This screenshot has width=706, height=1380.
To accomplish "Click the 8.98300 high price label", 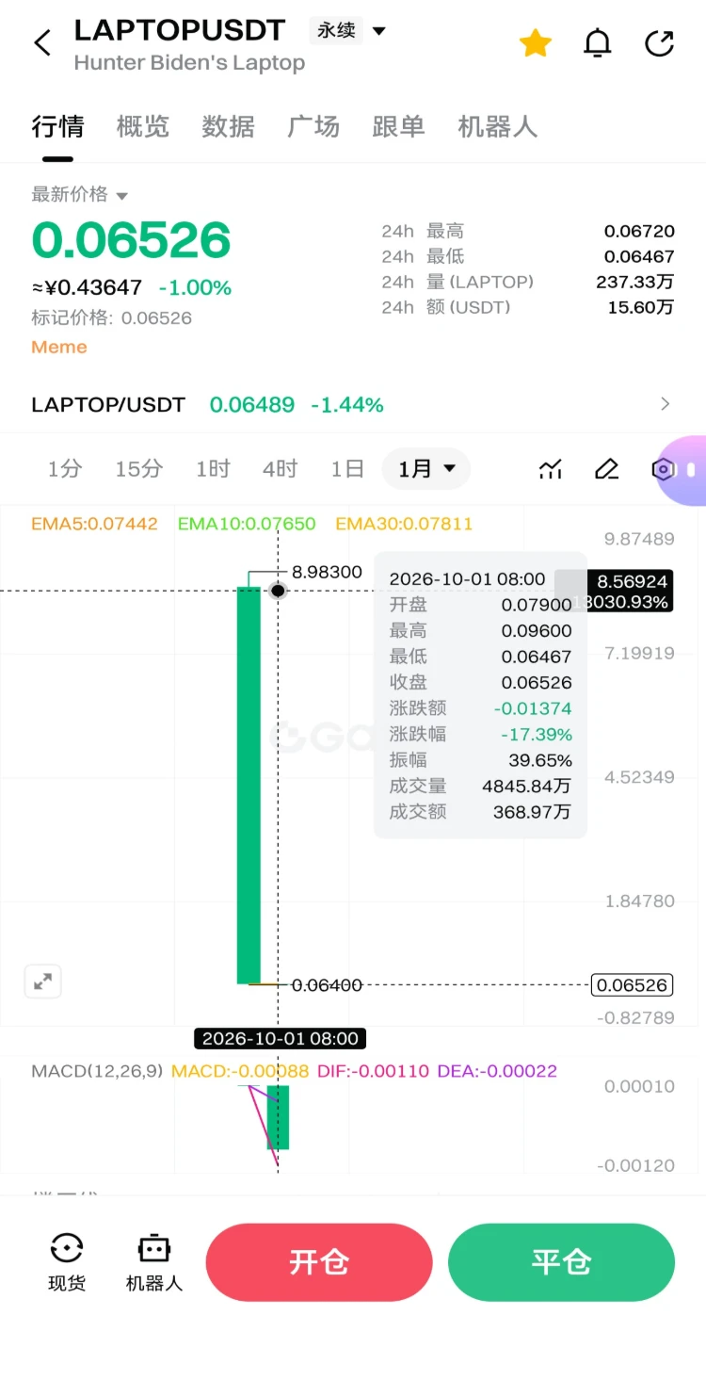I will pos(327,572).
